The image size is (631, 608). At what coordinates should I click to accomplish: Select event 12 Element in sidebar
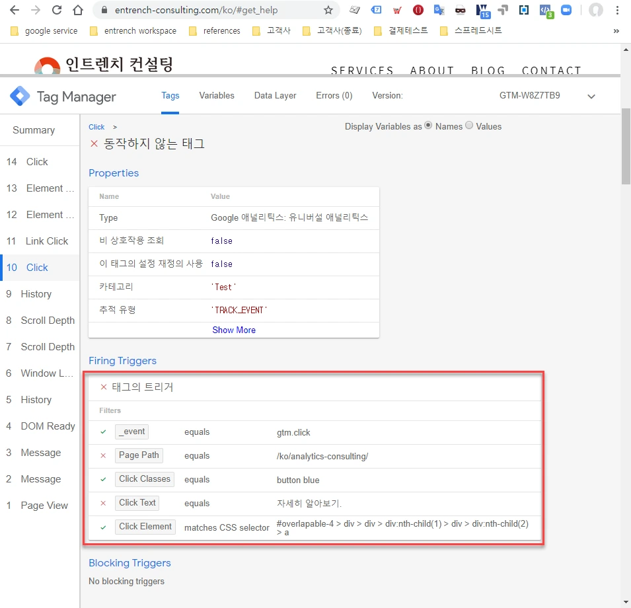click(40, 215)
